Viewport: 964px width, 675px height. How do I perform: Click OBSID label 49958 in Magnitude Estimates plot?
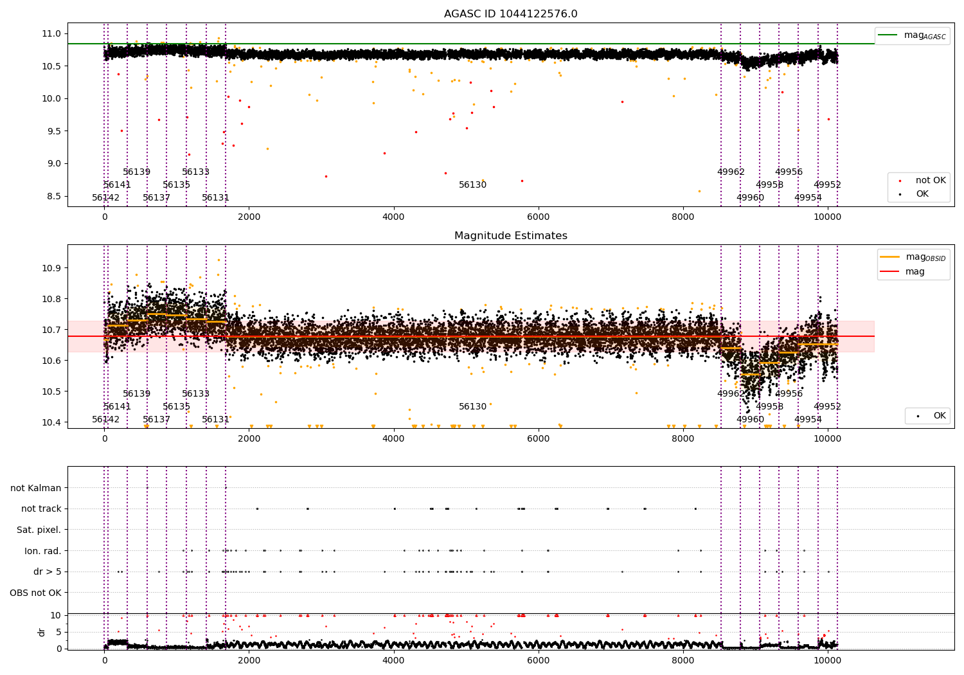[770, 407]
